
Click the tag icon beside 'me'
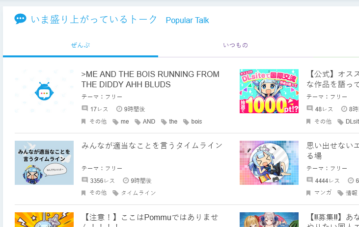pyautogui.click(x=115, y=122)
